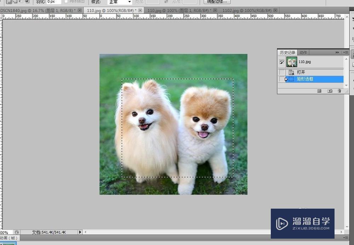Open the 样式 style dropdown set to 正常
354x245 pixels.
pos(120,2)
